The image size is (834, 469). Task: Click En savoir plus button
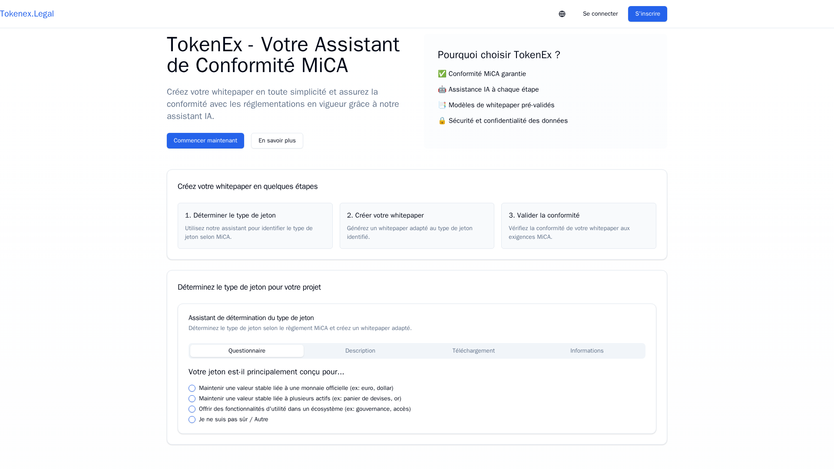pos(277,141)
